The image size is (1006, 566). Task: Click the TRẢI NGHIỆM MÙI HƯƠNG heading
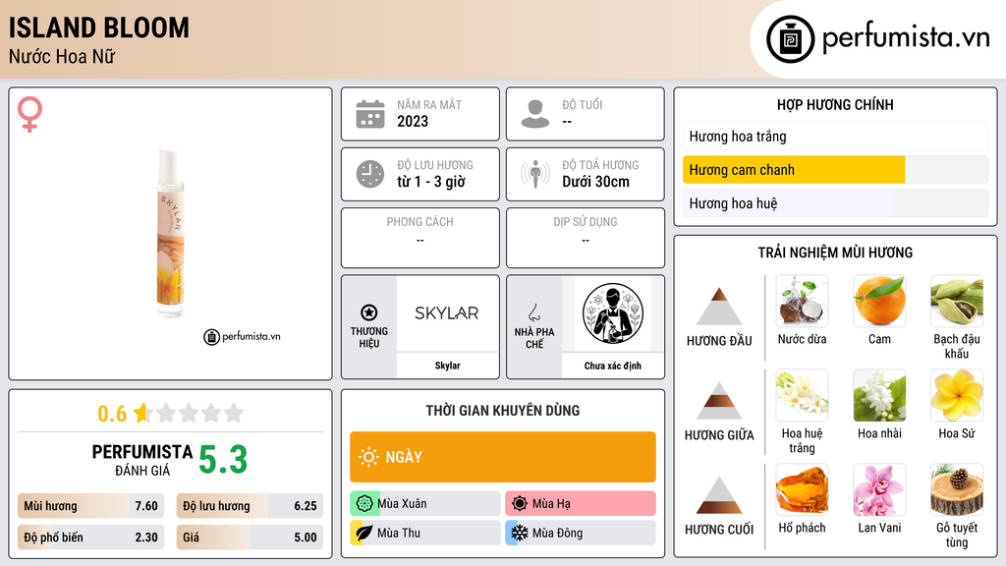(x=835, y=253)
